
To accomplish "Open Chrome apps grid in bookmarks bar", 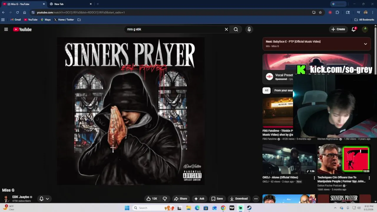I will tap(3, 20).
